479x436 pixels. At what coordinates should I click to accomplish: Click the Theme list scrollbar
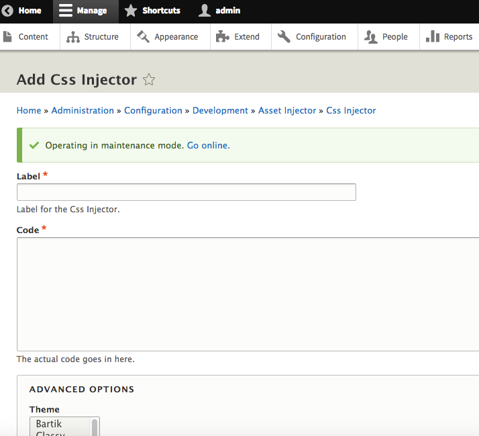click(95, 427)
